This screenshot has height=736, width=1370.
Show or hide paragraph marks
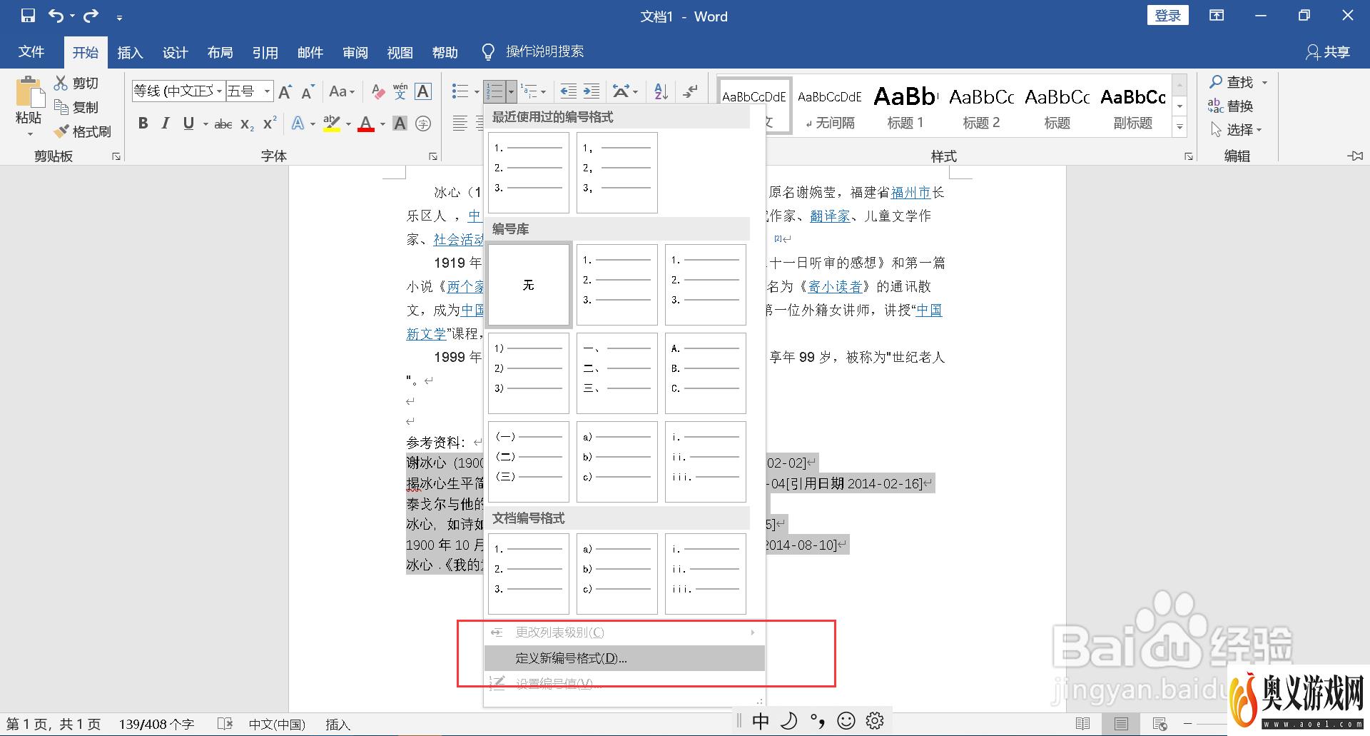pos(690,91)
